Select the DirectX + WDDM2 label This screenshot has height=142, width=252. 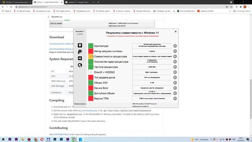(104, 72)
